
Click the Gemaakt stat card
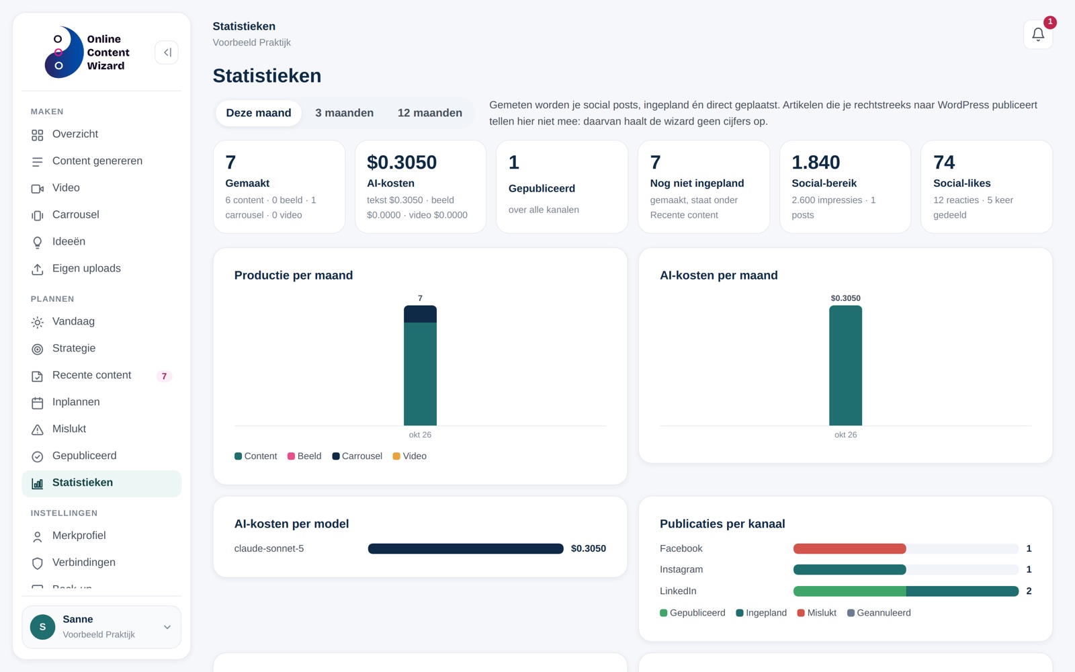tap(279, 187)
